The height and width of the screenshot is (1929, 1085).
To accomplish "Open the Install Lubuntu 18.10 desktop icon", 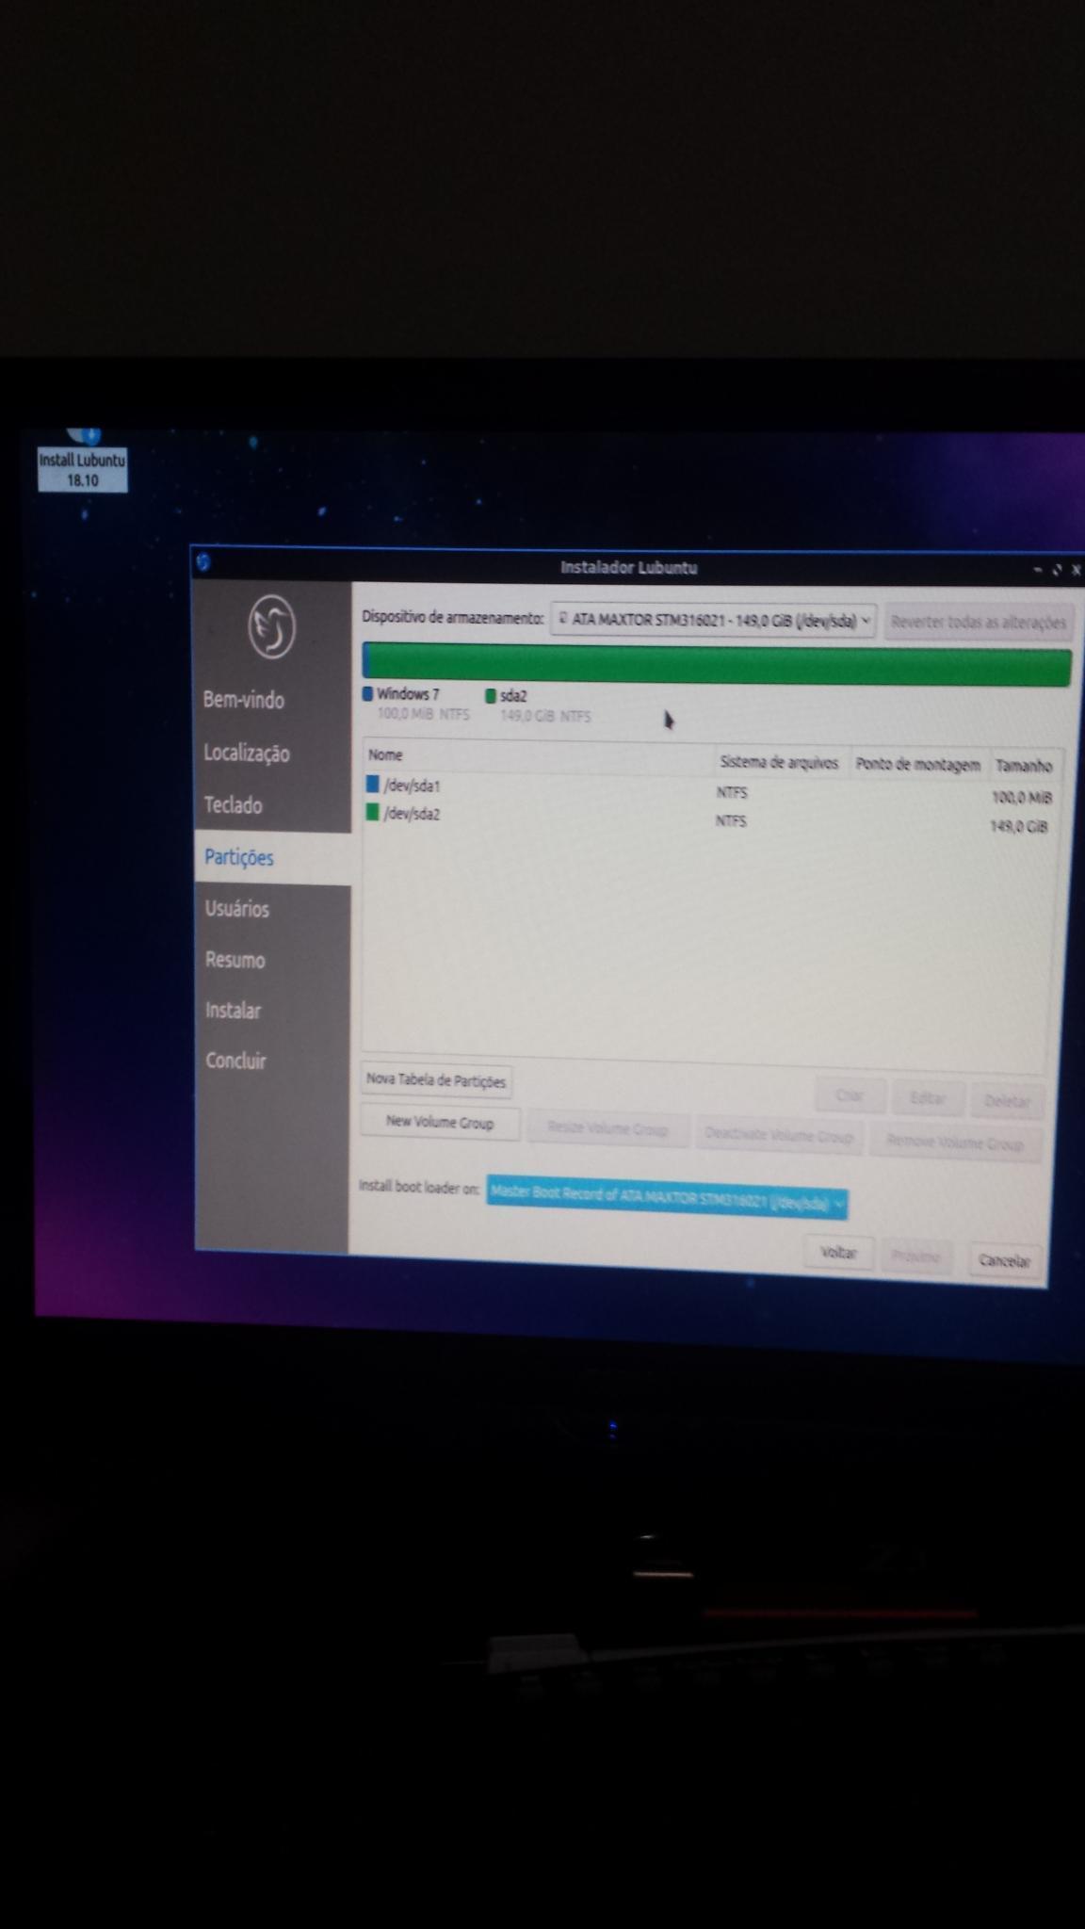I will click(82, 461).
